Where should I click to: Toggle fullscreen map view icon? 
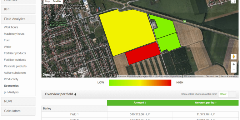[x=233, y=1]
